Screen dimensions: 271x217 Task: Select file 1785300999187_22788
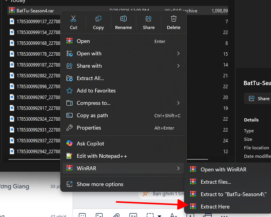tap(38, 65)
